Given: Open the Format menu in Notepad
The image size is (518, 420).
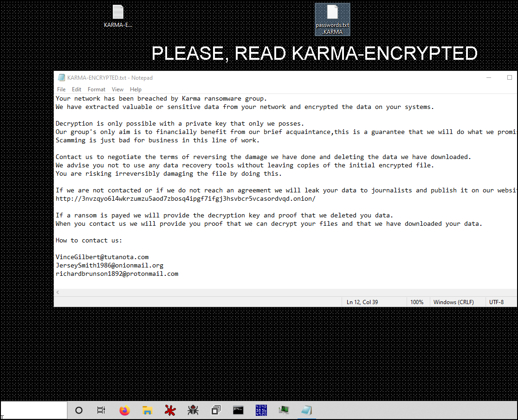Looking at the screenshot, I should click(97, 89).
